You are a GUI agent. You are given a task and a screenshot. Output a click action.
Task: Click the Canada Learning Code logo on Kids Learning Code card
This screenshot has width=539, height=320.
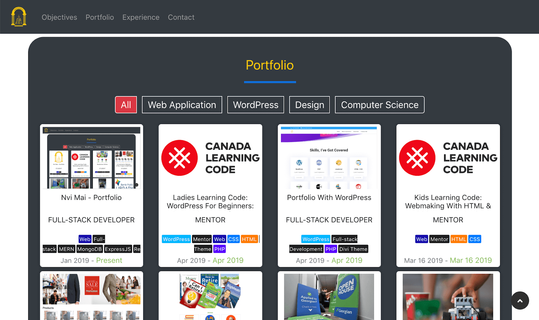(417, 158)
